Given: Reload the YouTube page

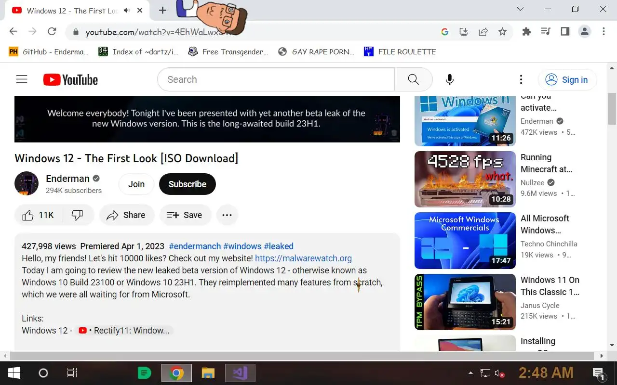Looking at the screenshot, I should tap(52, 31).
